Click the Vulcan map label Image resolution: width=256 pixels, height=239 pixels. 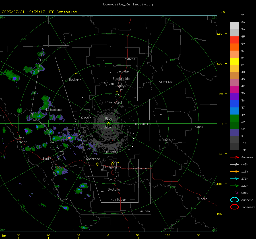click(x=145, y=211)
